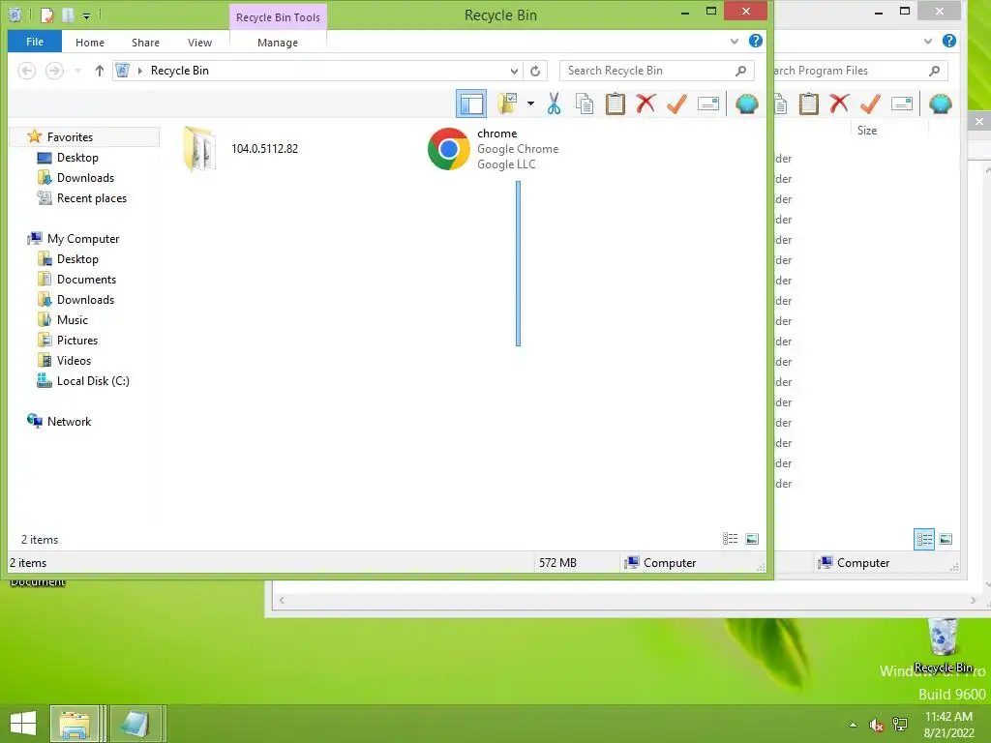Expand the breadcrumb arrow before Recycle Bin
This screenshot has height=743, width=991.
(x=139, y=71)
